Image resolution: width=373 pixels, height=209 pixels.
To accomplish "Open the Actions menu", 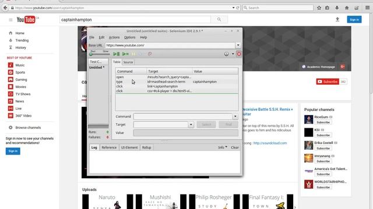I will click(x=114, y=37).
